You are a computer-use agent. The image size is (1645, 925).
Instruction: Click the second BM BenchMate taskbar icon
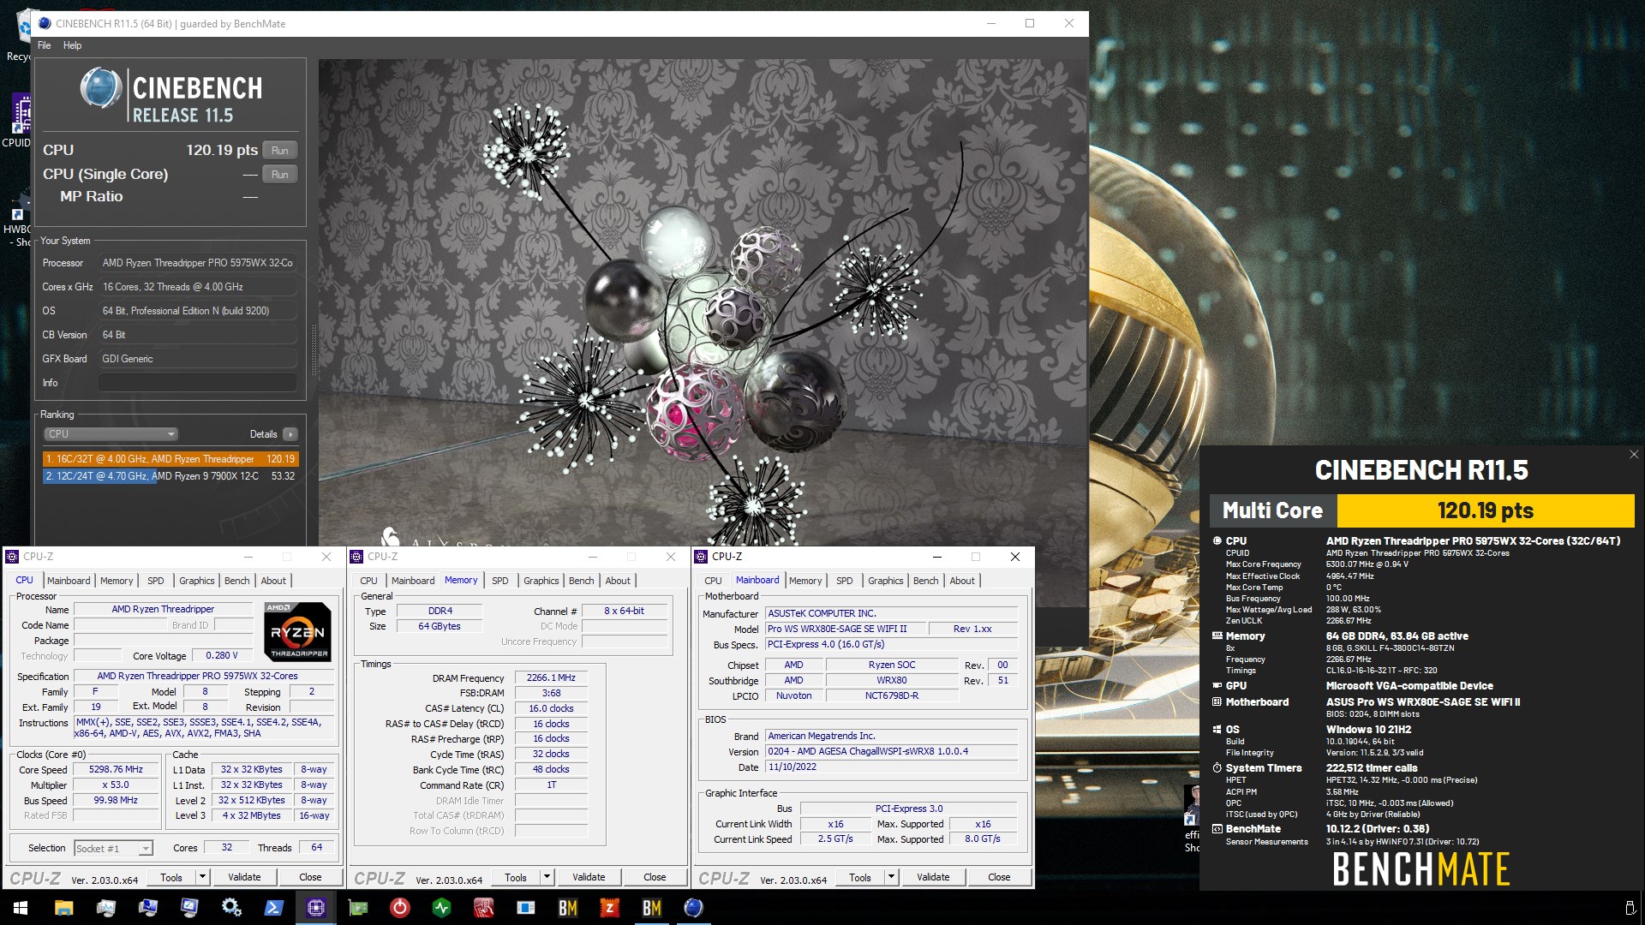point(651,907)
